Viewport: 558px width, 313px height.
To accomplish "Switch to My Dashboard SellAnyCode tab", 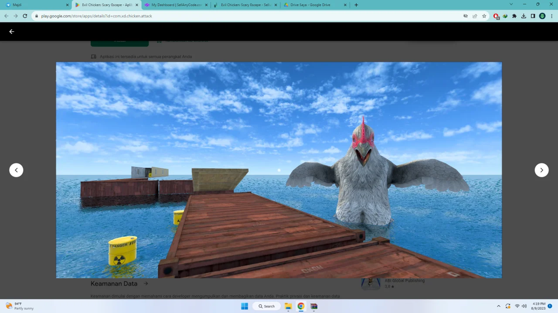I will pos(176,5).
